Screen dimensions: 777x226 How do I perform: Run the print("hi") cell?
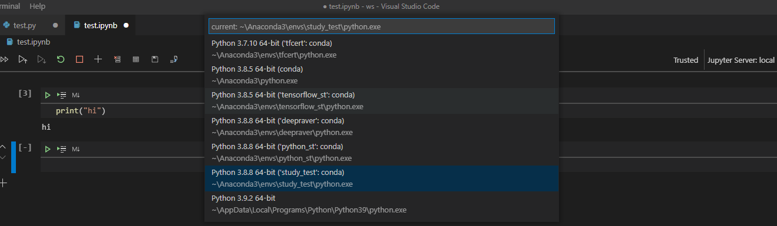point(48,95)
